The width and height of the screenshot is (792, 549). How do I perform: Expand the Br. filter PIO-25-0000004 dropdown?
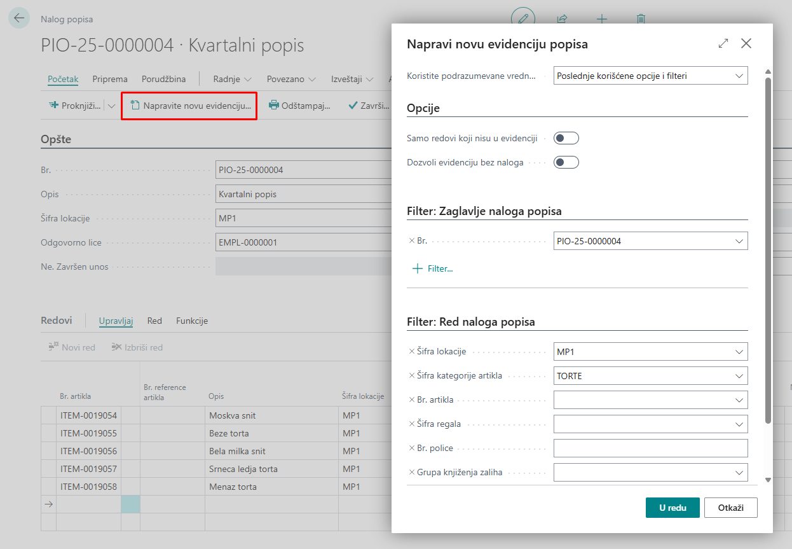739,241
